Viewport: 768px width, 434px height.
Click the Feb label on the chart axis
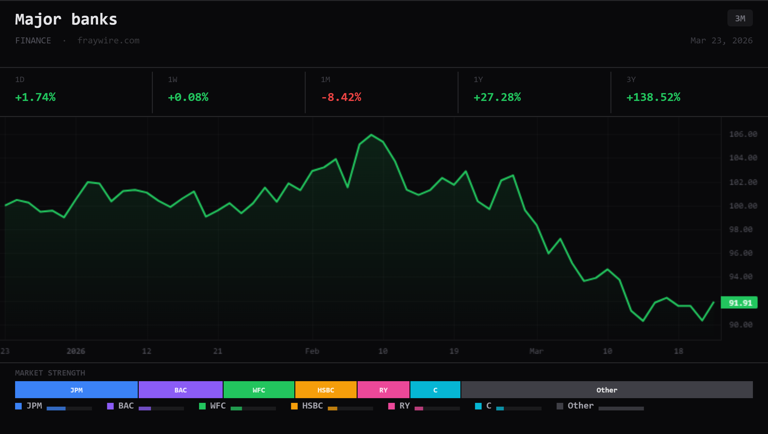(312, 351)
